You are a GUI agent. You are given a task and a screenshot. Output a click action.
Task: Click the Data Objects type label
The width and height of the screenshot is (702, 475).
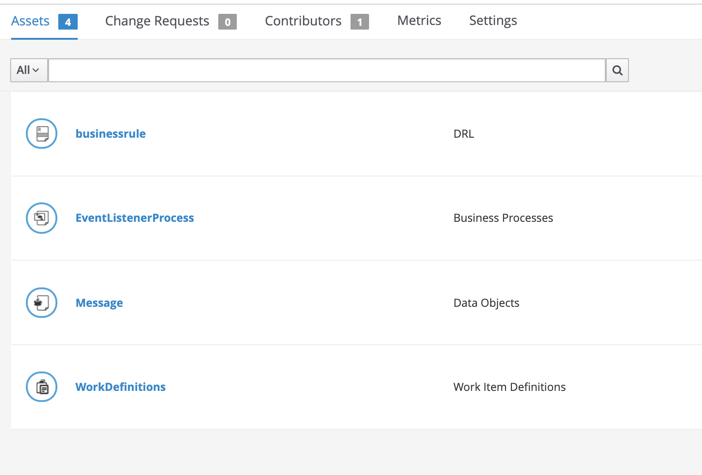tap(486, 303)
